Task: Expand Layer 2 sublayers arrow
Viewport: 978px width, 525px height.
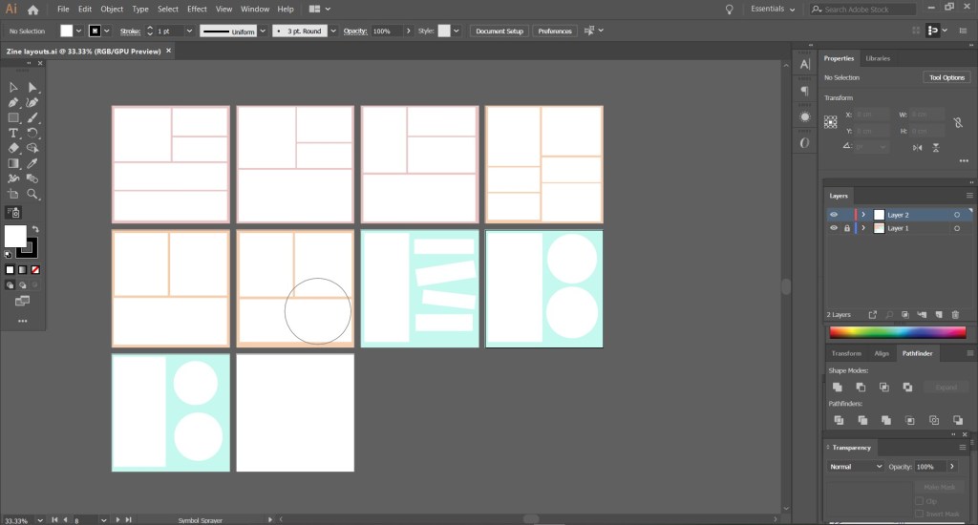Action: (x=863, y=215)
